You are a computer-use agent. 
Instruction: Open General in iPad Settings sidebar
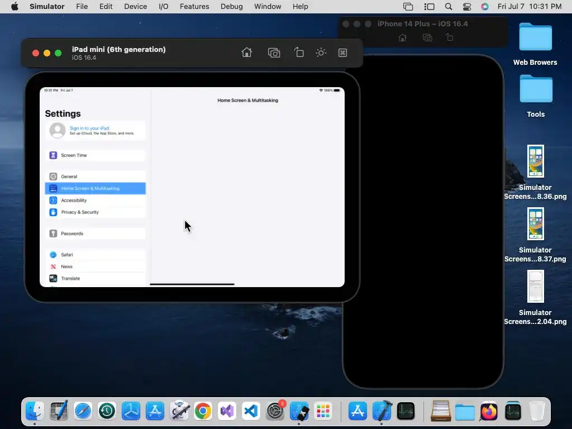click(x=95, y=177)
